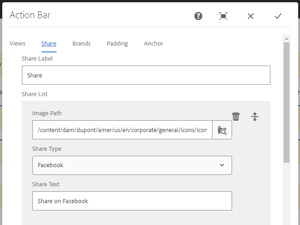Click the Action Bar dialog title

30,15
